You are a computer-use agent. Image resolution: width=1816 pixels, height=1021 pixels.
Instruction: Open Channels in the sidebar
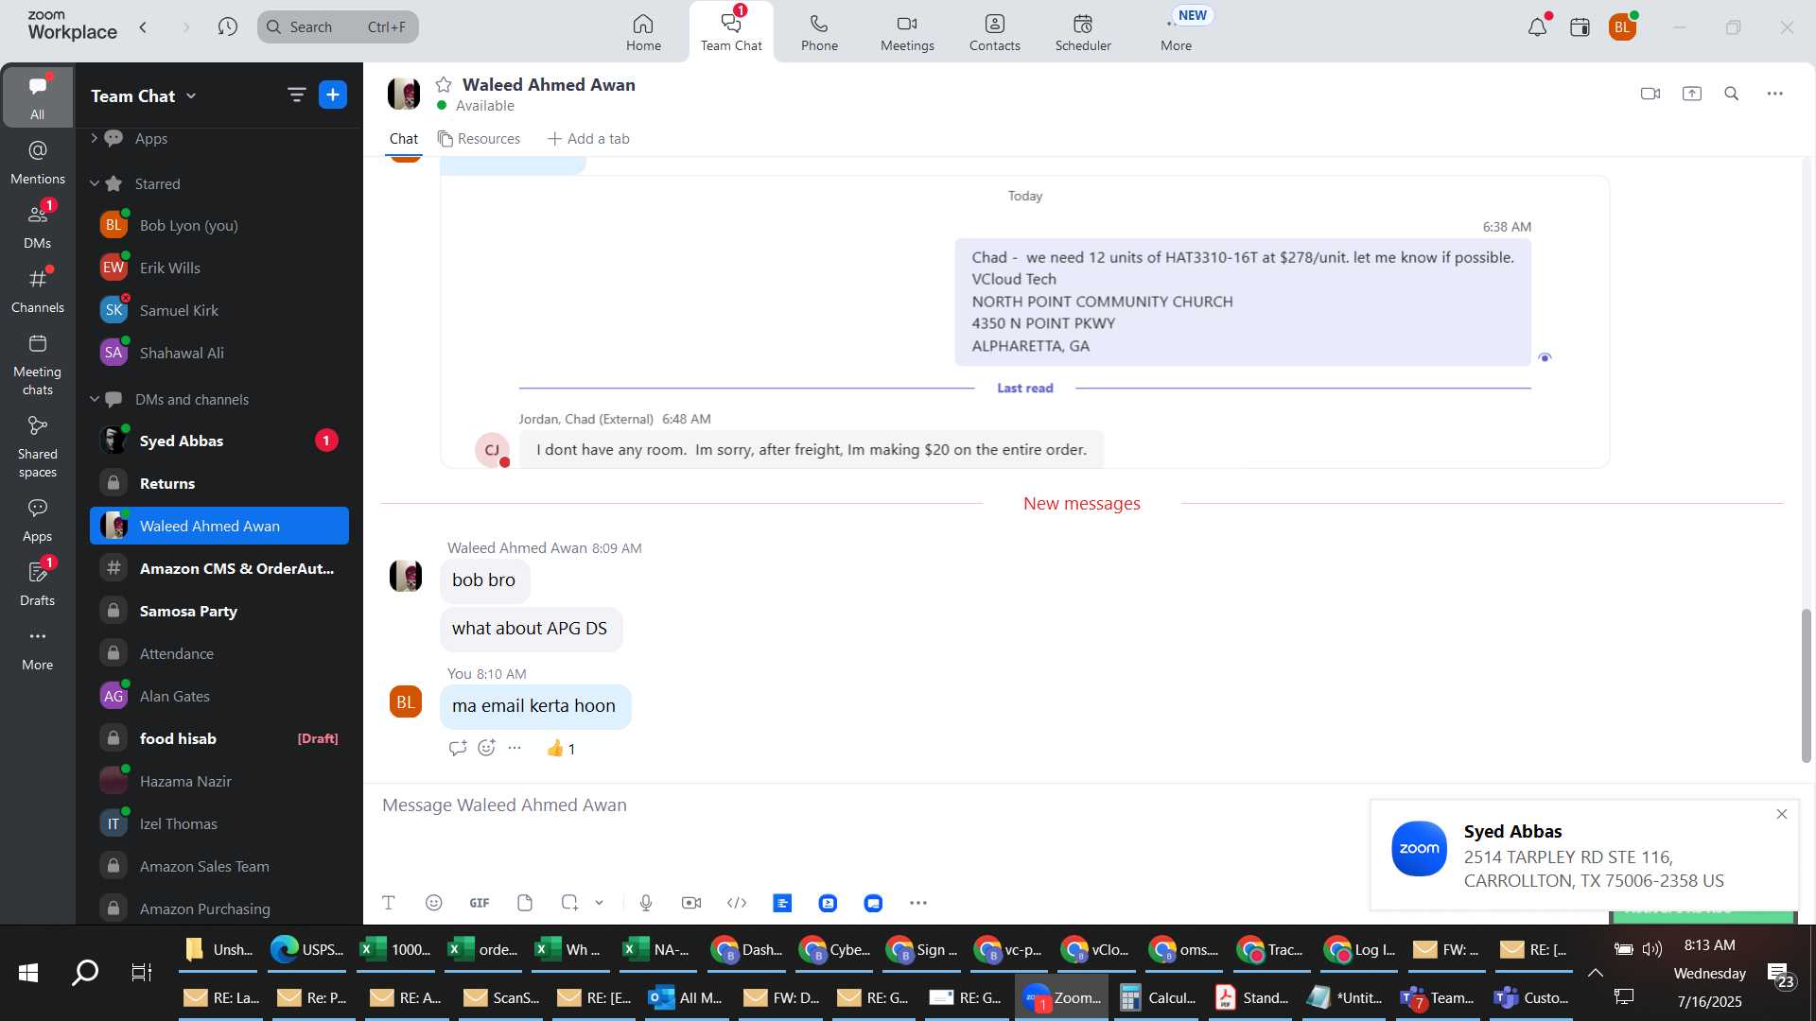[x=38, y=290]
